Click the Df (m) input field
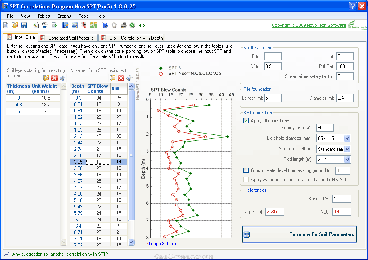This screenshot has width=368, height=260. pos(273,66)
